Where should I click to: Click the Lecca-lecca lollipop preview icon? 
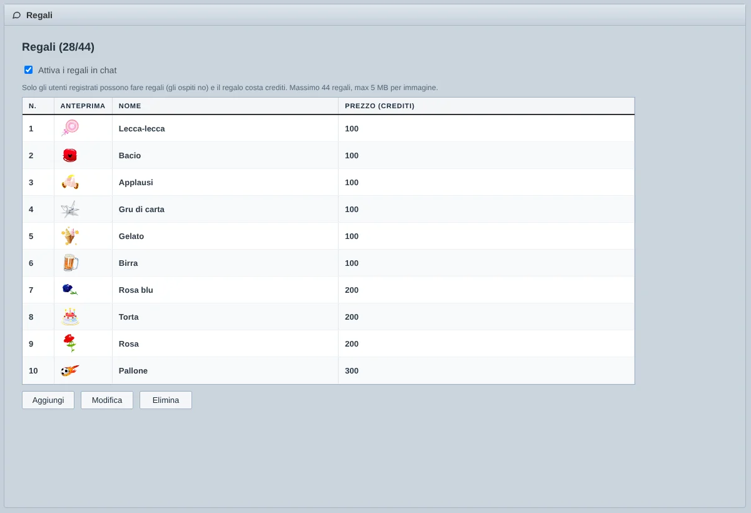pyautogui.click(x=70, y=128)
